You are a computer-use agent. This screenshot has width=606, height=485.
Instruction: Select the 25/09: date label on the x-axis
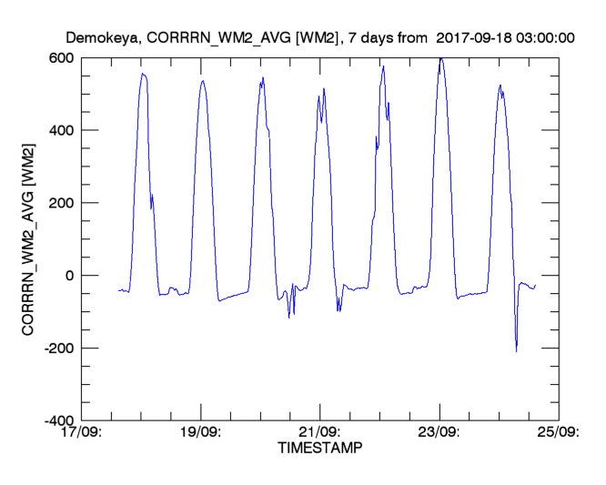point(558,433)
